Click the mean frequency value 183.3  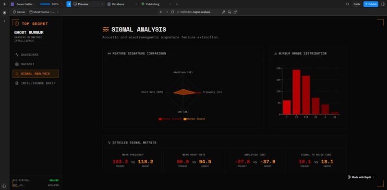[120, 162]
